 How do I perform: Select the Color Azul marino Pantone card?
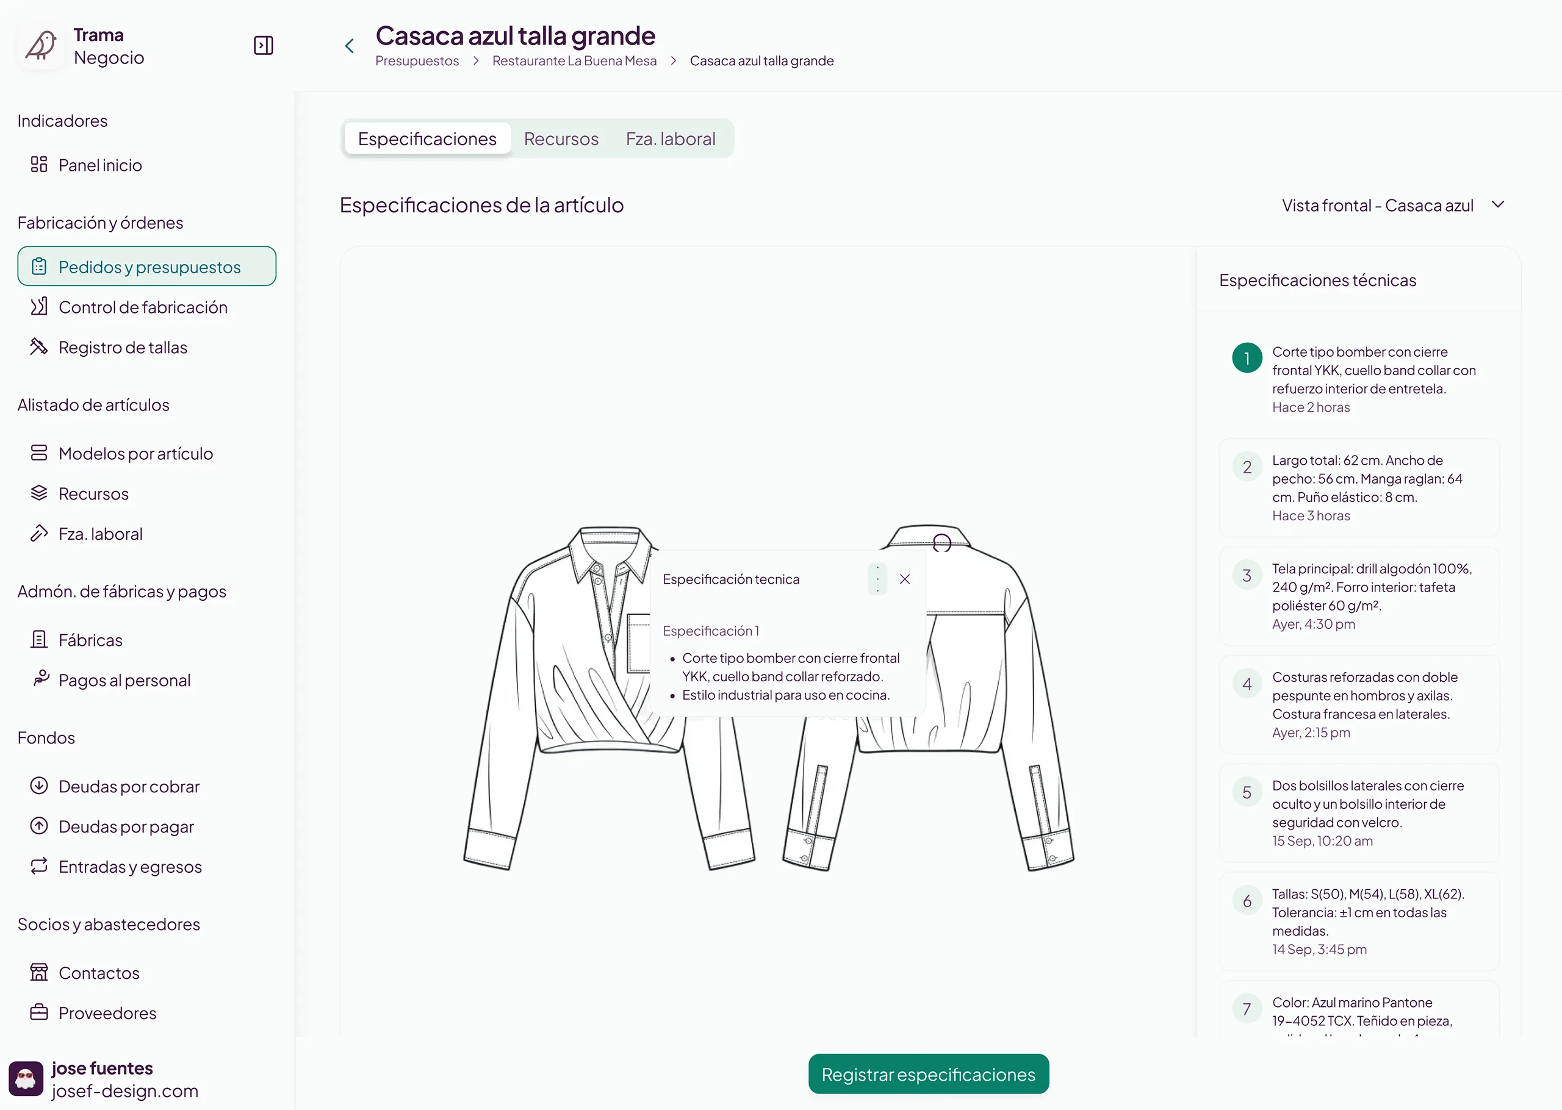click(x=1359, y=1009)
